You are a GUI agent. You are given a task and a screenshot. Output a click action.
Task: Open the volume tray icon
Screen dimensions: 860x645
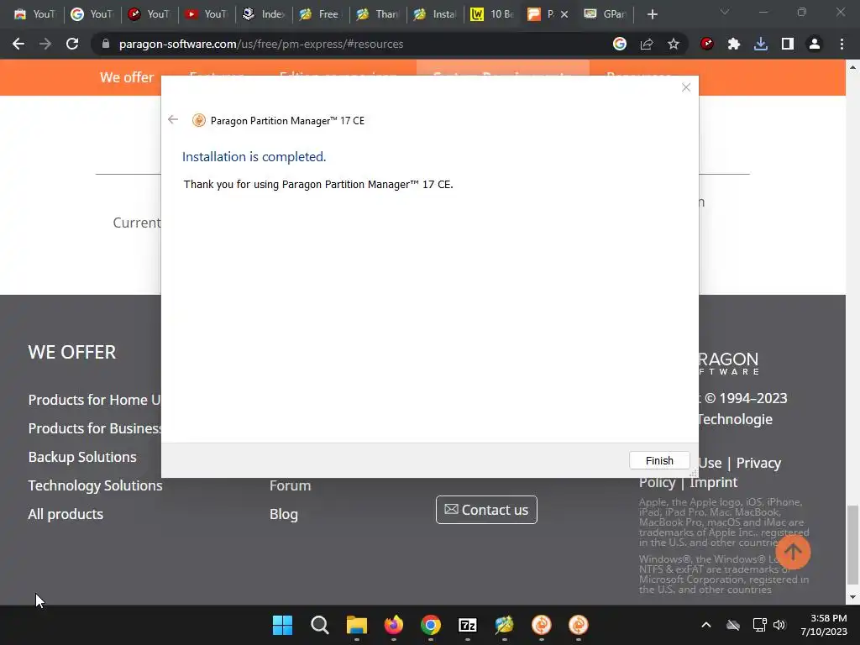coord(779,625)
